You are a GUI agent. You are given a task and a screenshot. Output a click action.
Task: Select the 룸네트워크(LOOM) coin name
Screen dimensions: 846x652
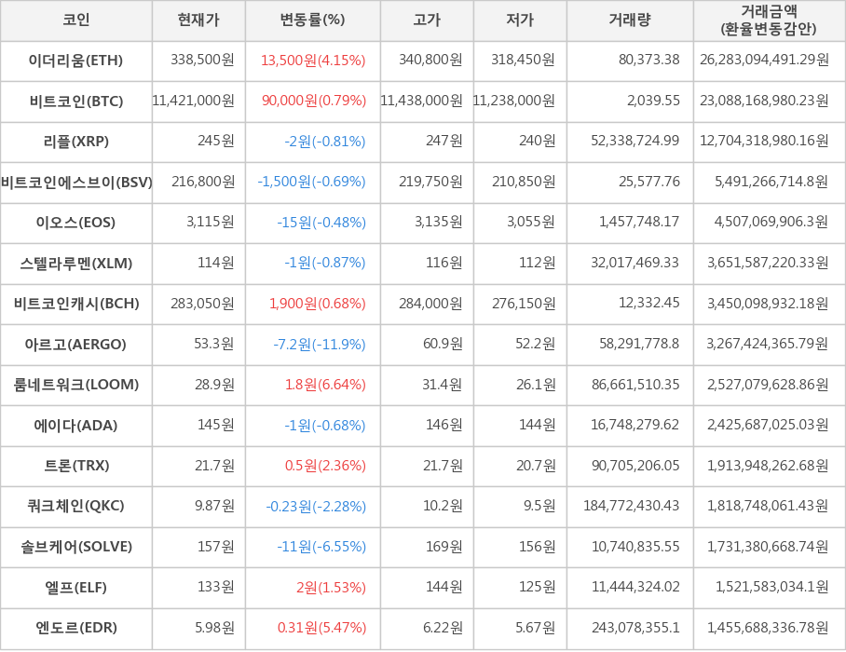tap(76, 385)
